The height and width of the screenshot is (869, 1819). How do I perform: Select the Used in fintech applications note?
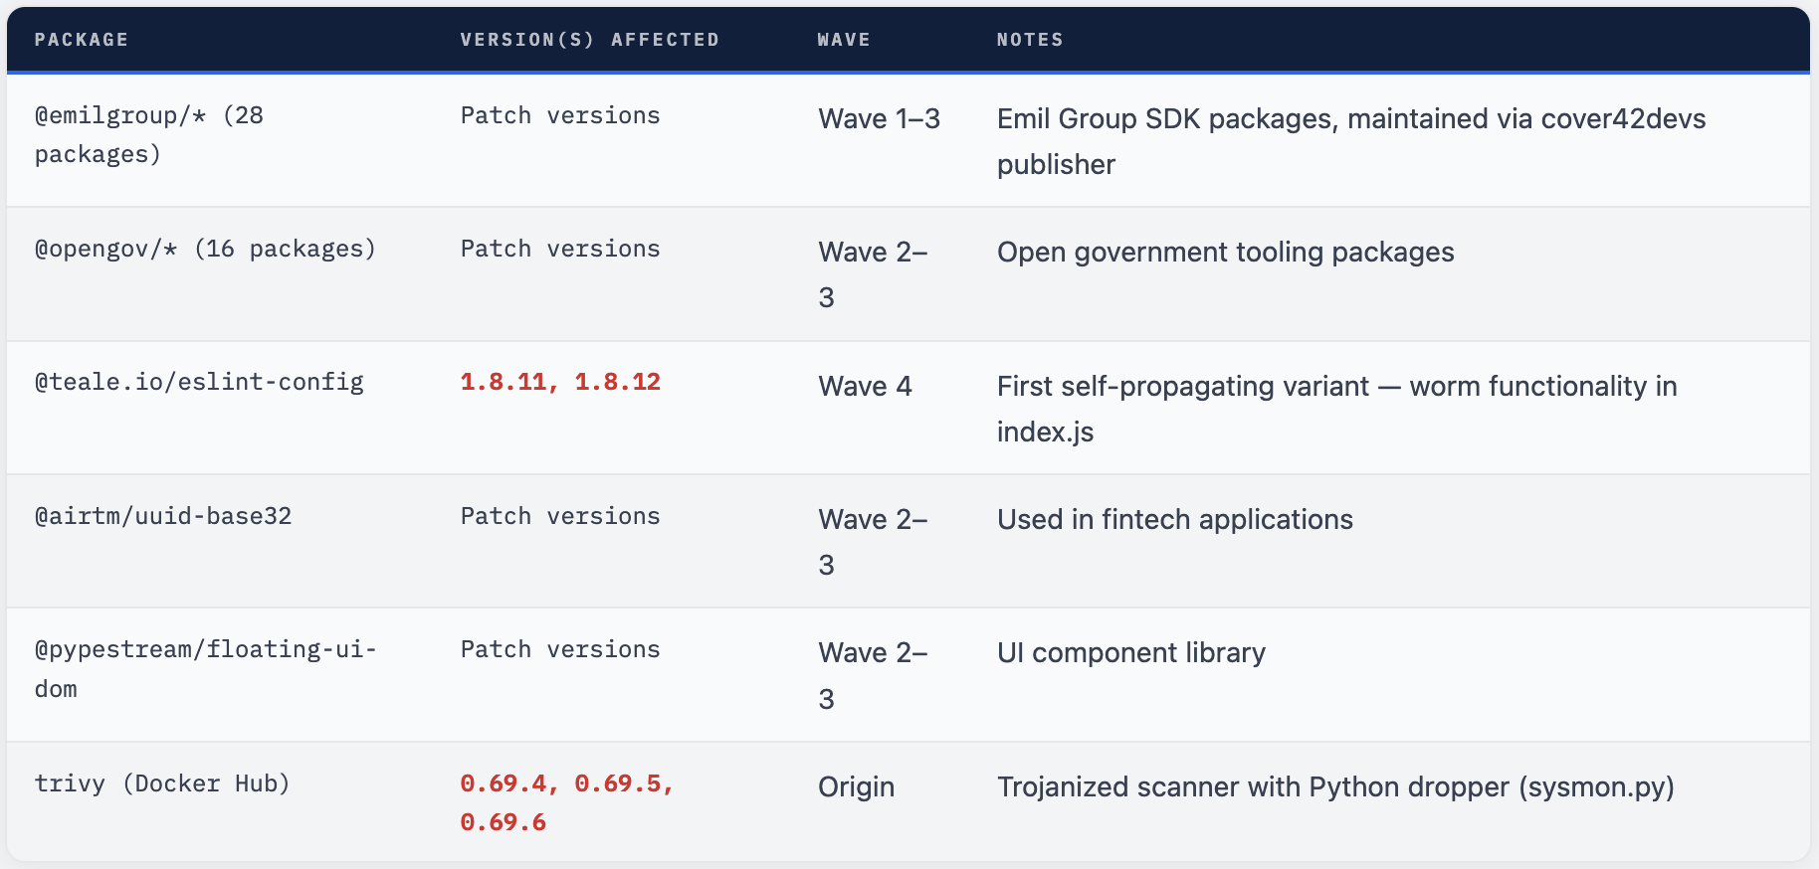pyautogui.click(x=1174, y=520)
